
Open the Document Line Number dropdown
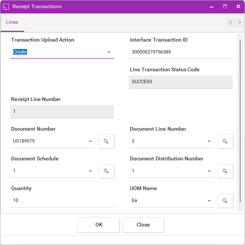click(209, 141)
